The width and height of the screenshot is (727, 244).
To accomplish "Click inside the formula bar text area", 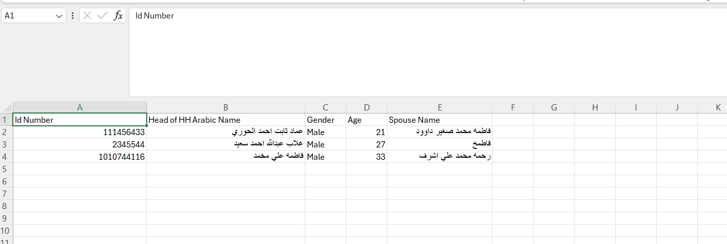I will point(410,51).
